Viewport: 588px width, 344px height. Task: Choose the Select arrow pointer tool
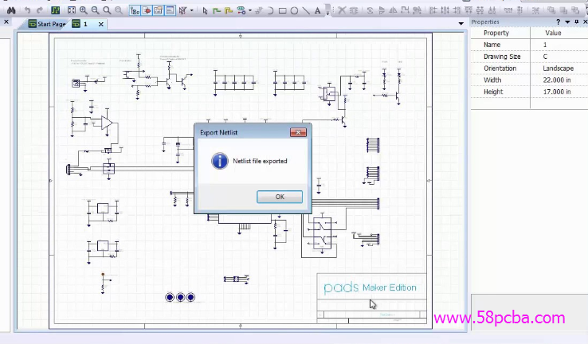[205, 10]
